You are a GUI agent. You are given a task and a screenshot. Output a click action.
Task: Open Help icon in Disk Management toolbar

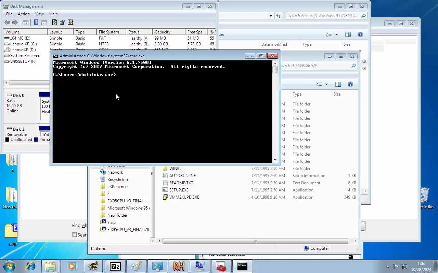(36, 23)
